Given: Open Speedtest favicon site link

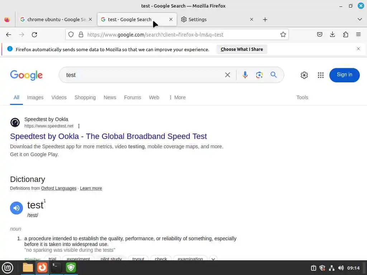Looking at the screenshot, I should 15,122.
